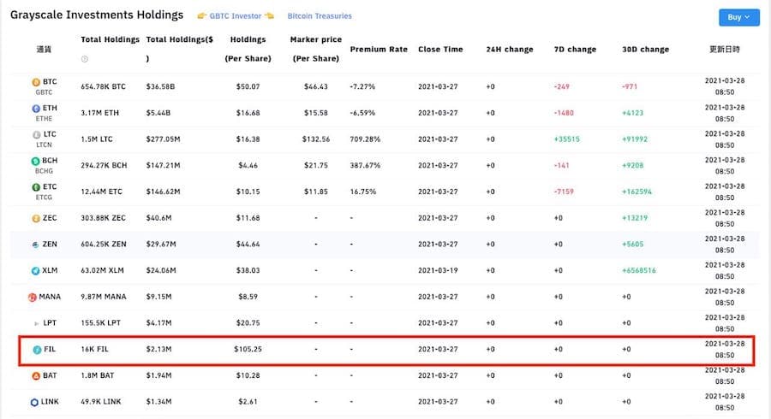
Task: Click the BTC coin icon
Action: [36, 82]
